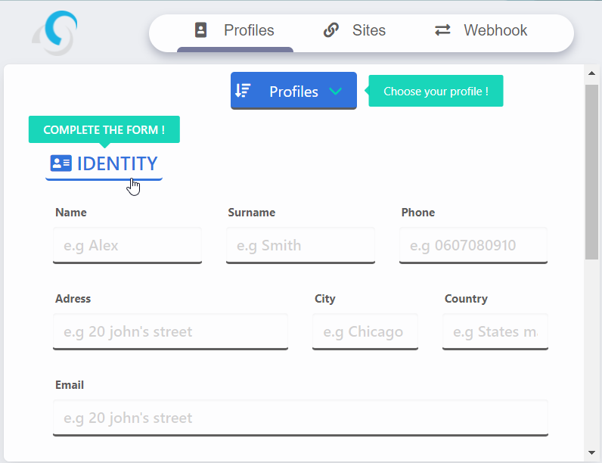Click the app logo in the header
The width and height of the screenshot is (602, 463).
click(x=55, y=32)
